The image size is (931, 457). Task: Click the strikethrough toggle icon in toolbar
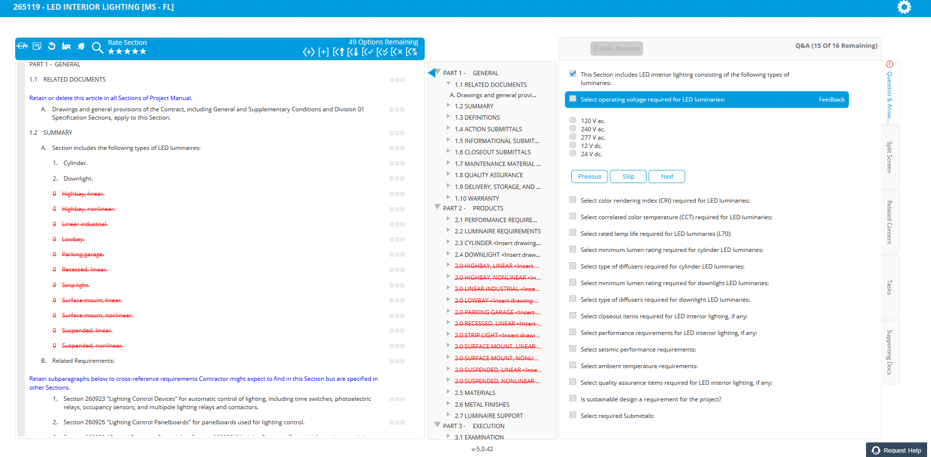(x=22, y=46)
